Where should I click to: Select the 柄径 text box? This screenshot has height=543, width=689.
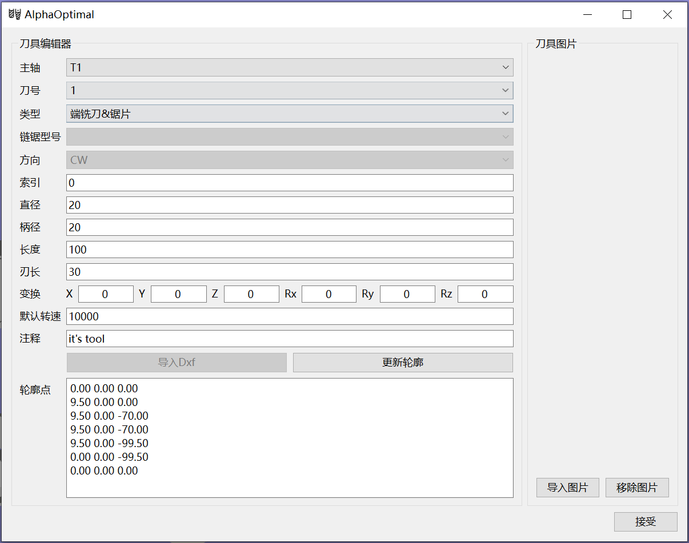(x=290, y=227)
